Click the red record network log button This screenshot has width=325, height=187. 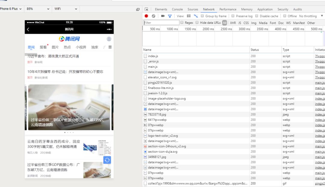click(x=146, y=16)
